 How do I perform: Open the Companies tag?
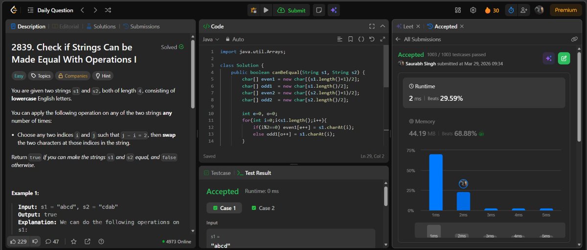pos(72,76)
